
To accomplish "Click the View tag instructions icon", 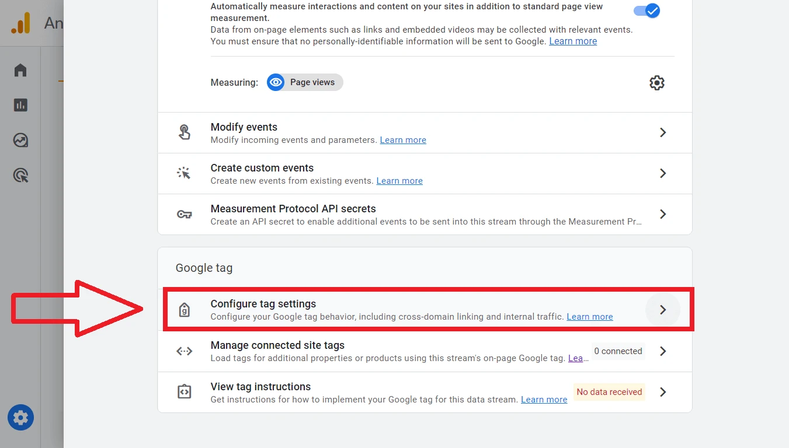I will [185, 392].
